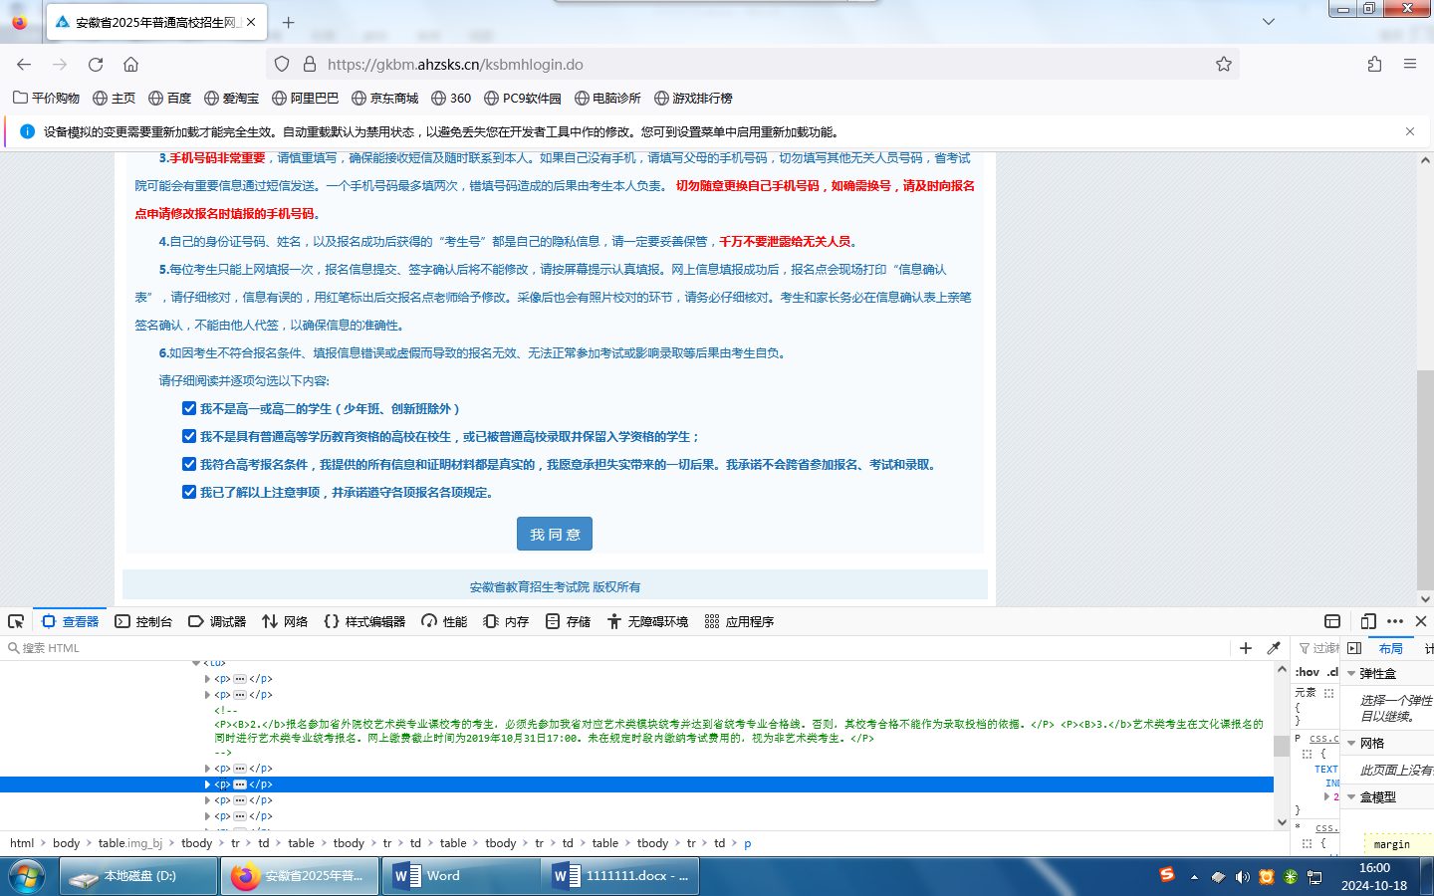Toggle the sidebar pane icon next to 布局
This screenshot has height=896, width=1434.
tap(1354, 648)
